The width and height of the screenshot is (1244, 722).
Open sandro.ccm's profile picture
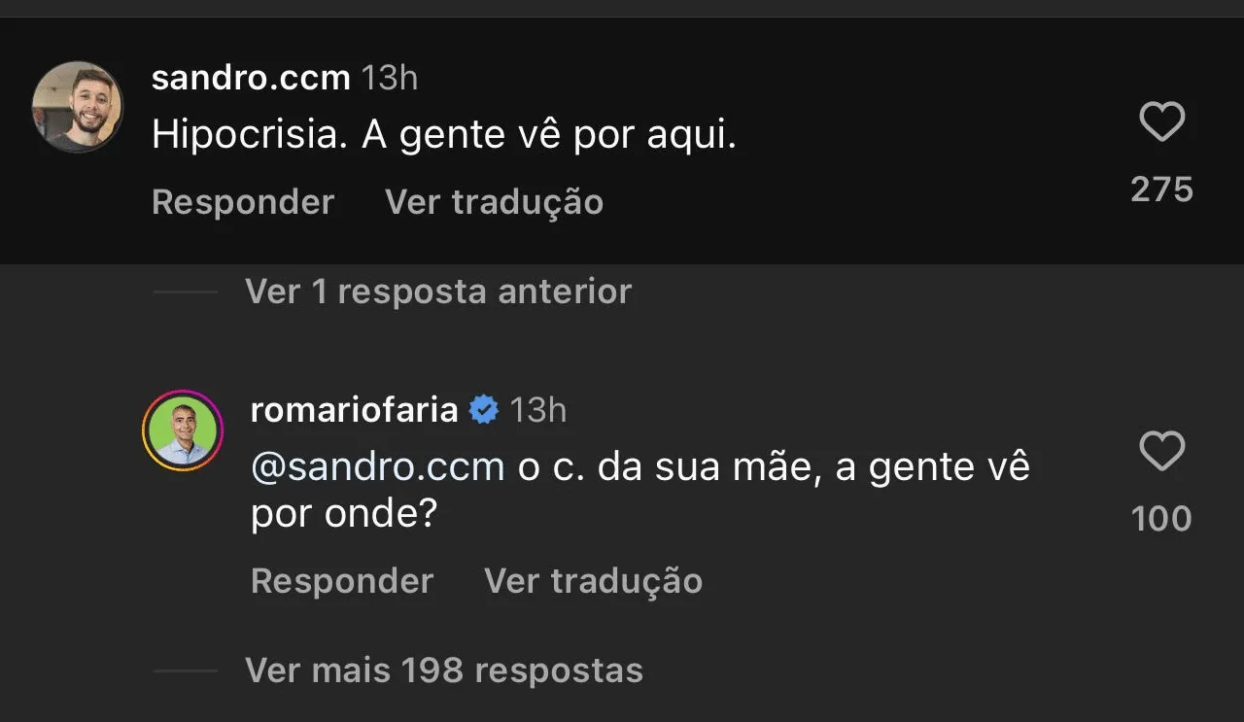pos(78,107)
